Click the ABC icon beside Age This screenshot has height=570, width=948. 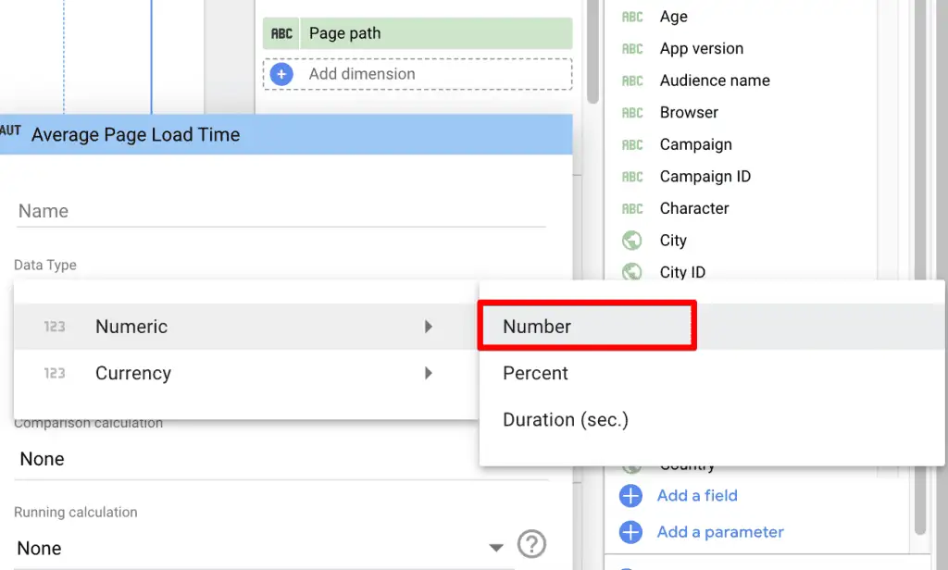click(632, 16)
